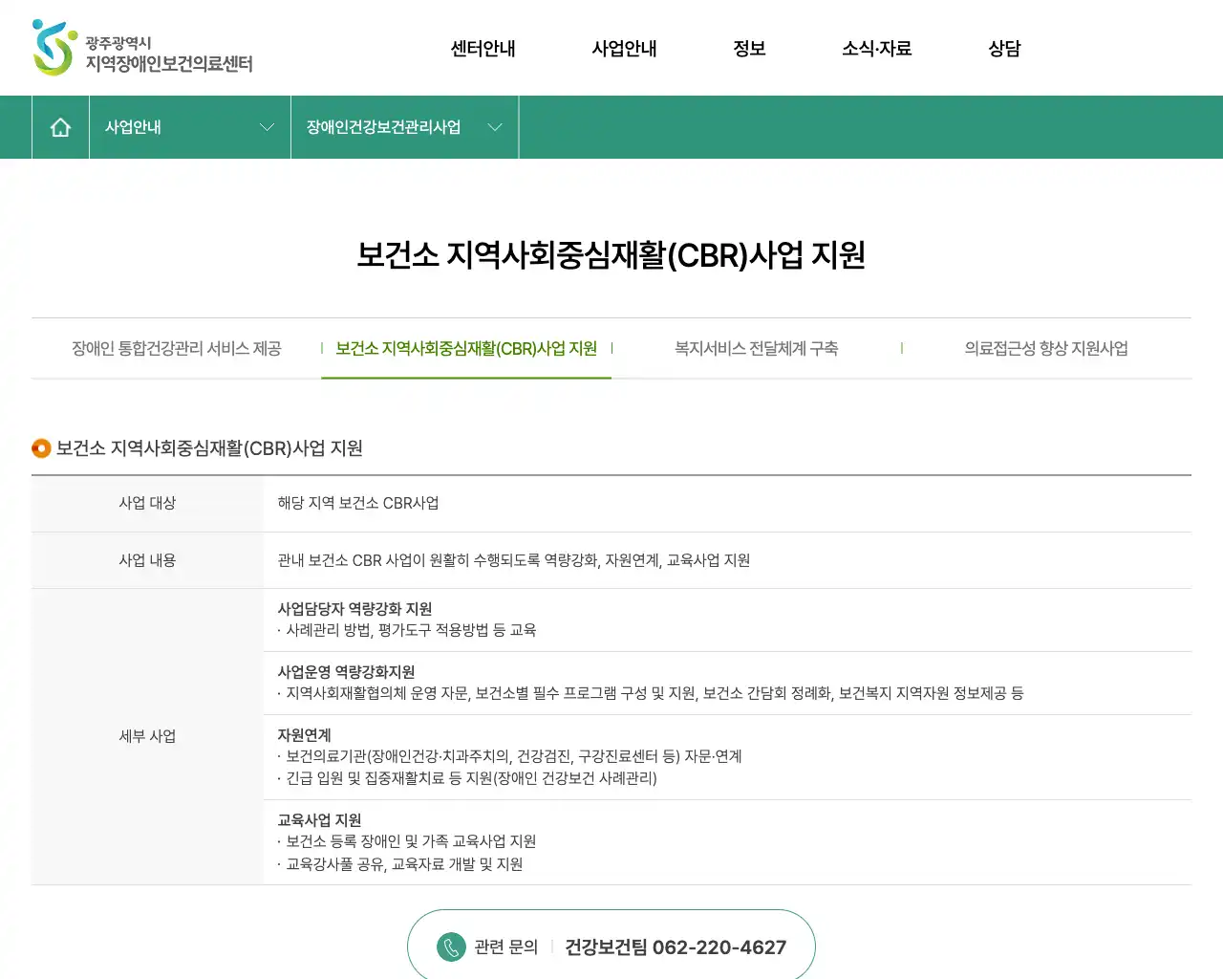Click the line starting 보건의료기관(장애인건강·치과주치의
The width and height of the screenshot is (1223, 979).
(510, 756)
